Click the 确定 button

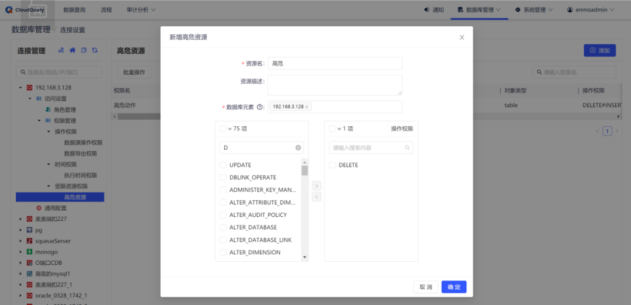[x=454, y=287]
